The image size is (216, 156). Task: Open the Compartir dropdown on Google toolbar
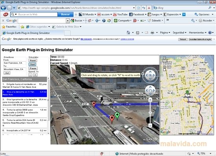[131, 20]
